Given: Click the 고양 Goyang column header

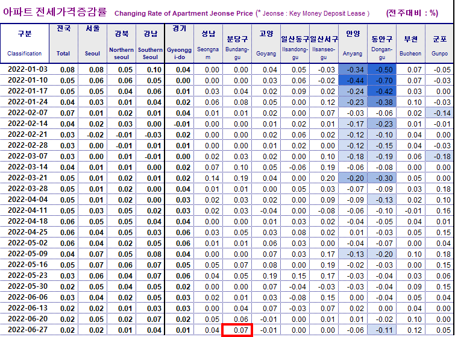Looking at the screenshot, I should click(x=266, y=43).
